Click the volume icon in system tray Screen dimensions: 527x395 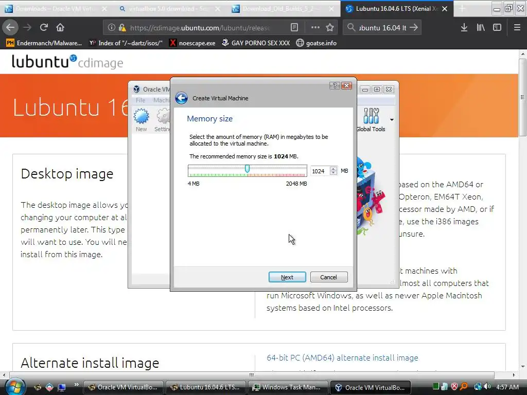pyautogui.click(x=488, y=387)
